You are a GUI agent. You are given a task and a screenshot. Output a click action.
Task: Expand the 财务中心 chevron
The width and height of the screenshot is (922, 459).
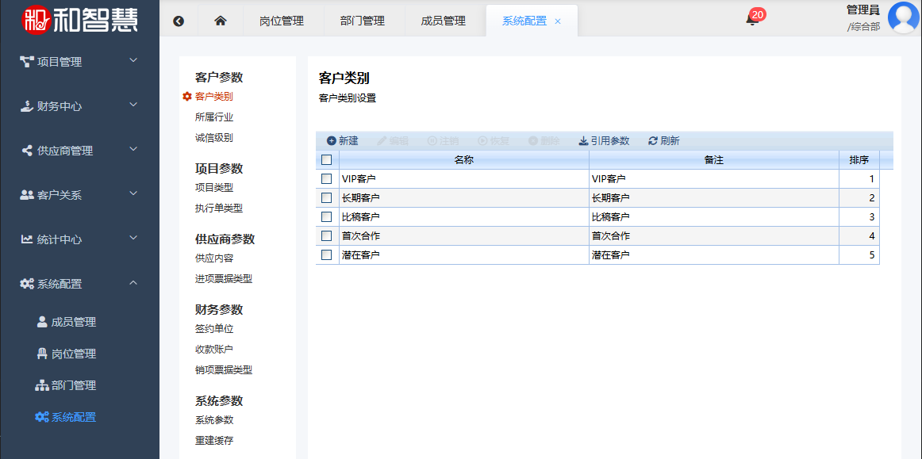(133, 105)
